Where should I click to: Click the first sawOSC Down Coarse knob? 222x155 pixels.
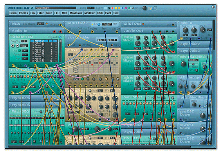pyautogui.click(x=202, y=116)
